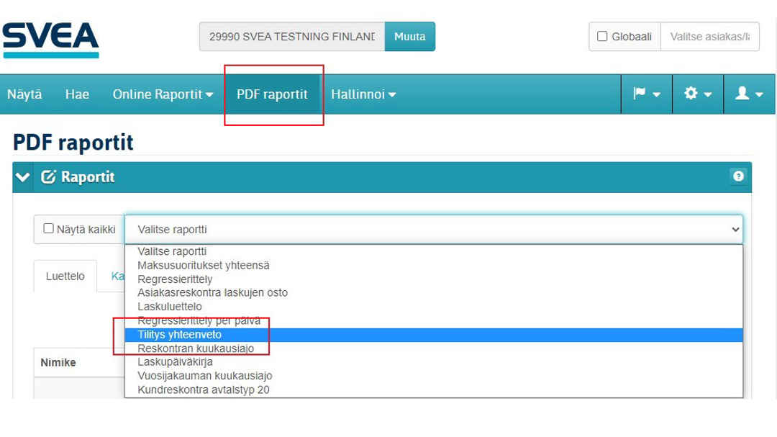The height and width of the screenshot is (437, 777).
Task: Choose Vuosijakauman kuukausiajo option
Action: 434,376
